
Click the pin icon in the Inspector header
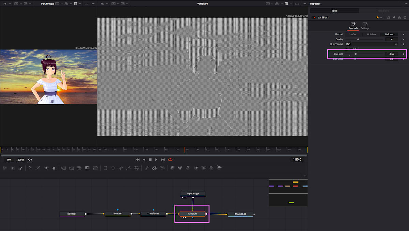pyautogui.click(x=394, y=17)
